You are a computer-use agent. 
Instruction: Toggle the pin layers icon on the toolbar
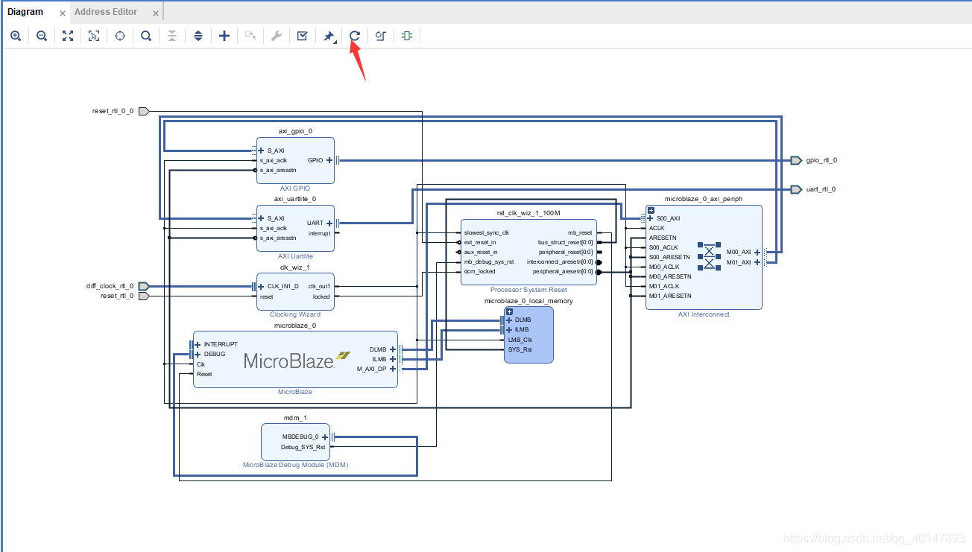coord(329,35)
